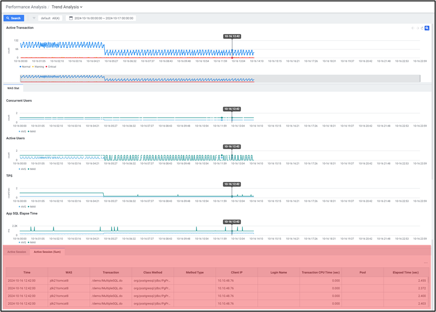
Task: Click the refresh icon above Active Transaction chart
Action: click(422, 28)
